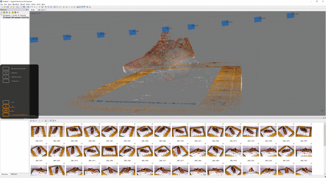This screenshot has height=178, width=326.
Task: Disable cameras in the Photos pane toolbar
Action: coord(33,121)
